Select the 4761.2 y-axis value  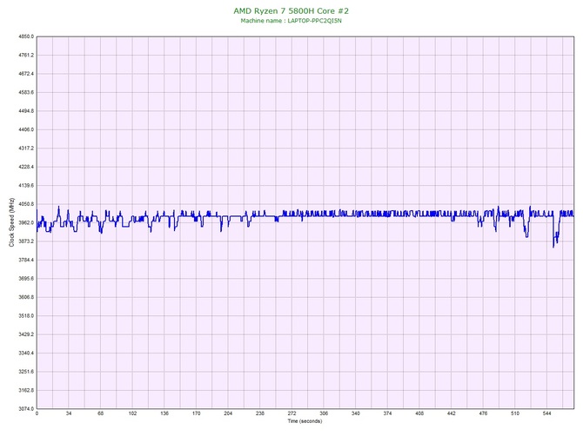click(x=26, y=56)
